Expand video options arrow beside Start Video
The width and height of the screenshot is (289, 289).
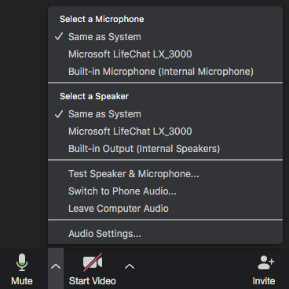tap(130, 267)
